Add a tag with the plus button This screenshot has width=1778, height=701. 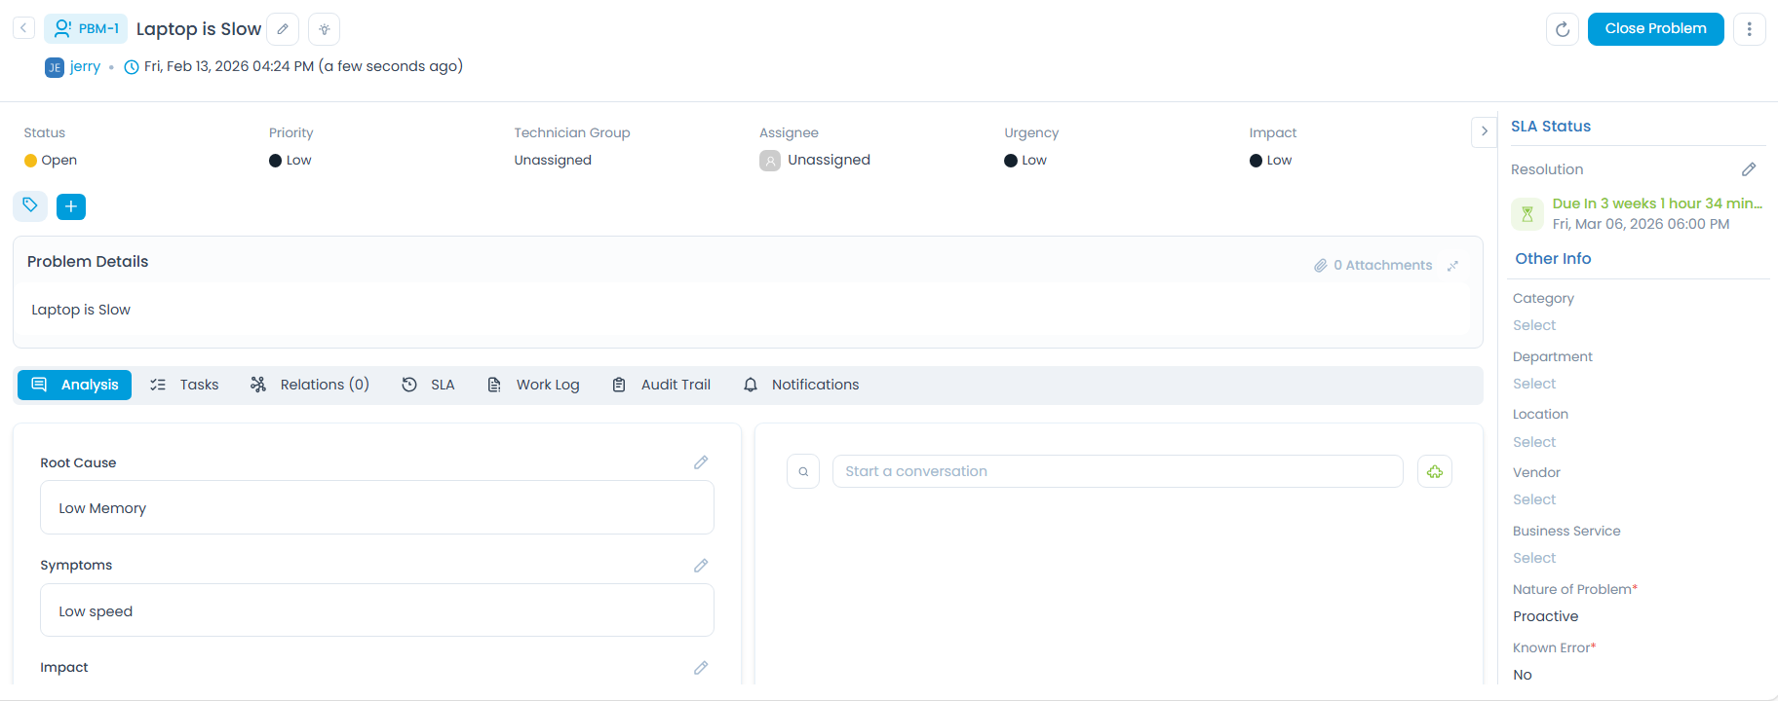pyautogui.click(x=71, y=206)
